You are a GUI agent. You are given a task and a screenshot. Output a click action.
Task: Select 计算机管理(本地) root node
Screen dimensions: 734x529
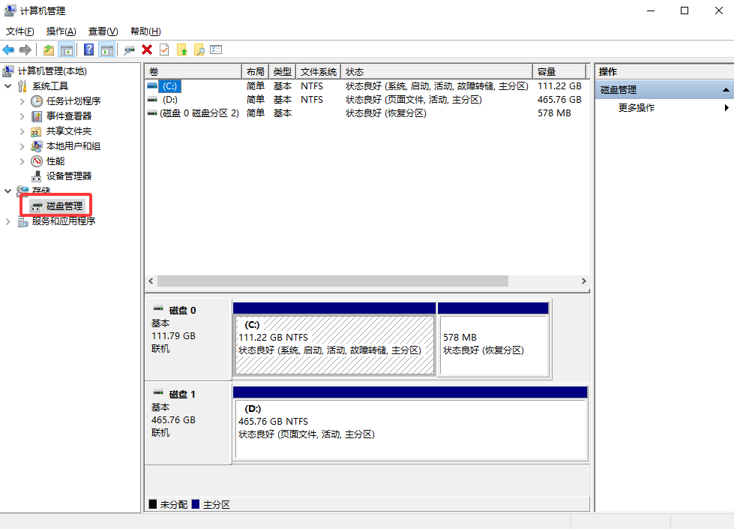pyautogui.click(x=52, y=71)
